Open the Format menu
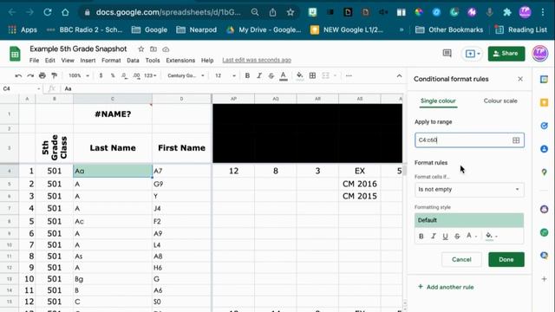The width and height of the screenshot is (555, 312). point(111,61)
